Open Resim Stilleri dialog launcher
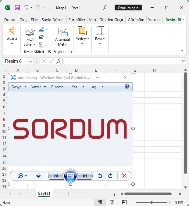The image size is (189, 206). [x=50, y=52]
